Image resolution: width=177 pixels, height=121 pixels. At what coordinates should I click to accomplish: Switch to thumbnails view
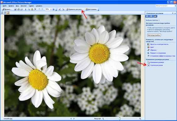tap(2, 13)
